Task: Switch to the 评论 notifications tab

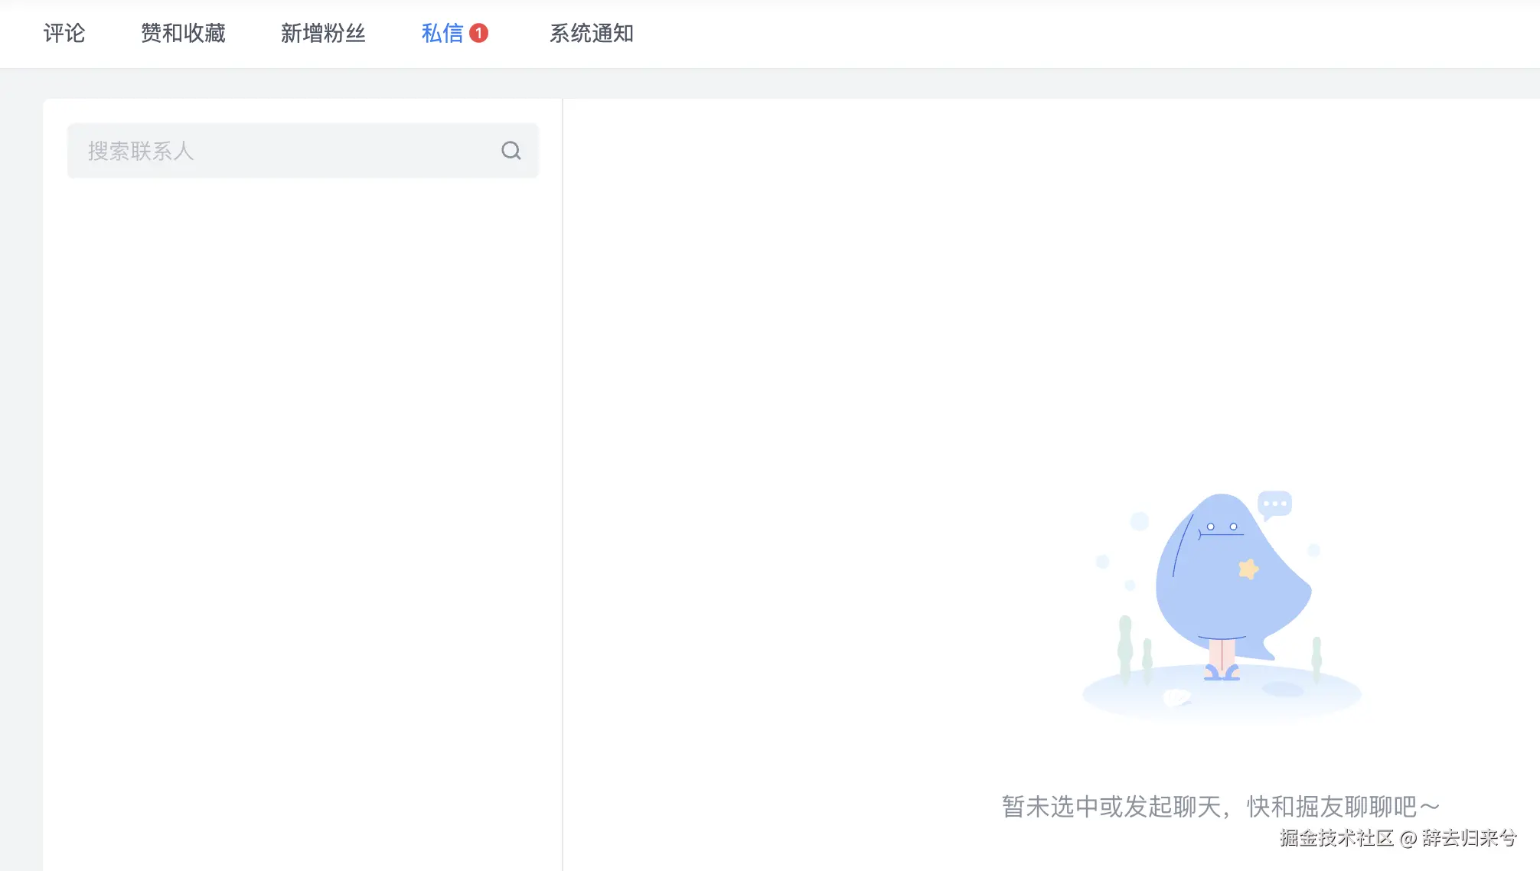Action: 64,33
